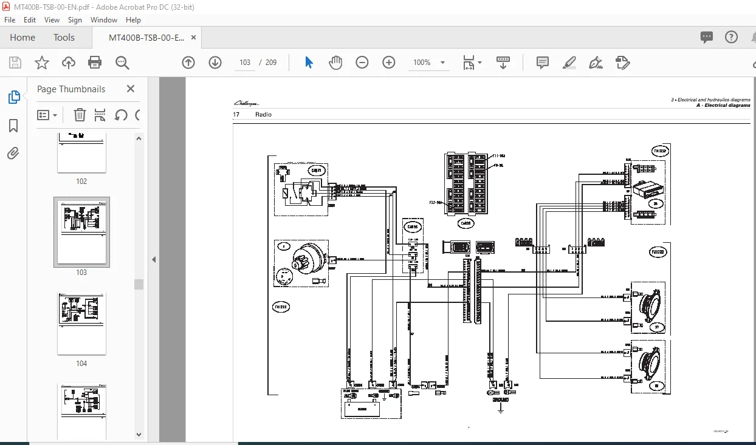The height and width of the screenshot is (445, 756).
Task: Select the page 103 thumbnail
Action: [81, 232]
